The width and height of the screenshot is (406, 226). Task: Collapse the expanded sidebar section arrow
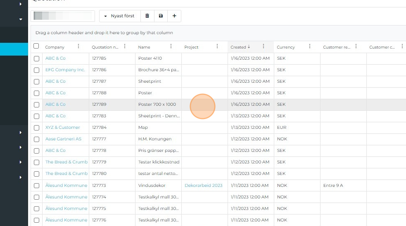point(21,19)
